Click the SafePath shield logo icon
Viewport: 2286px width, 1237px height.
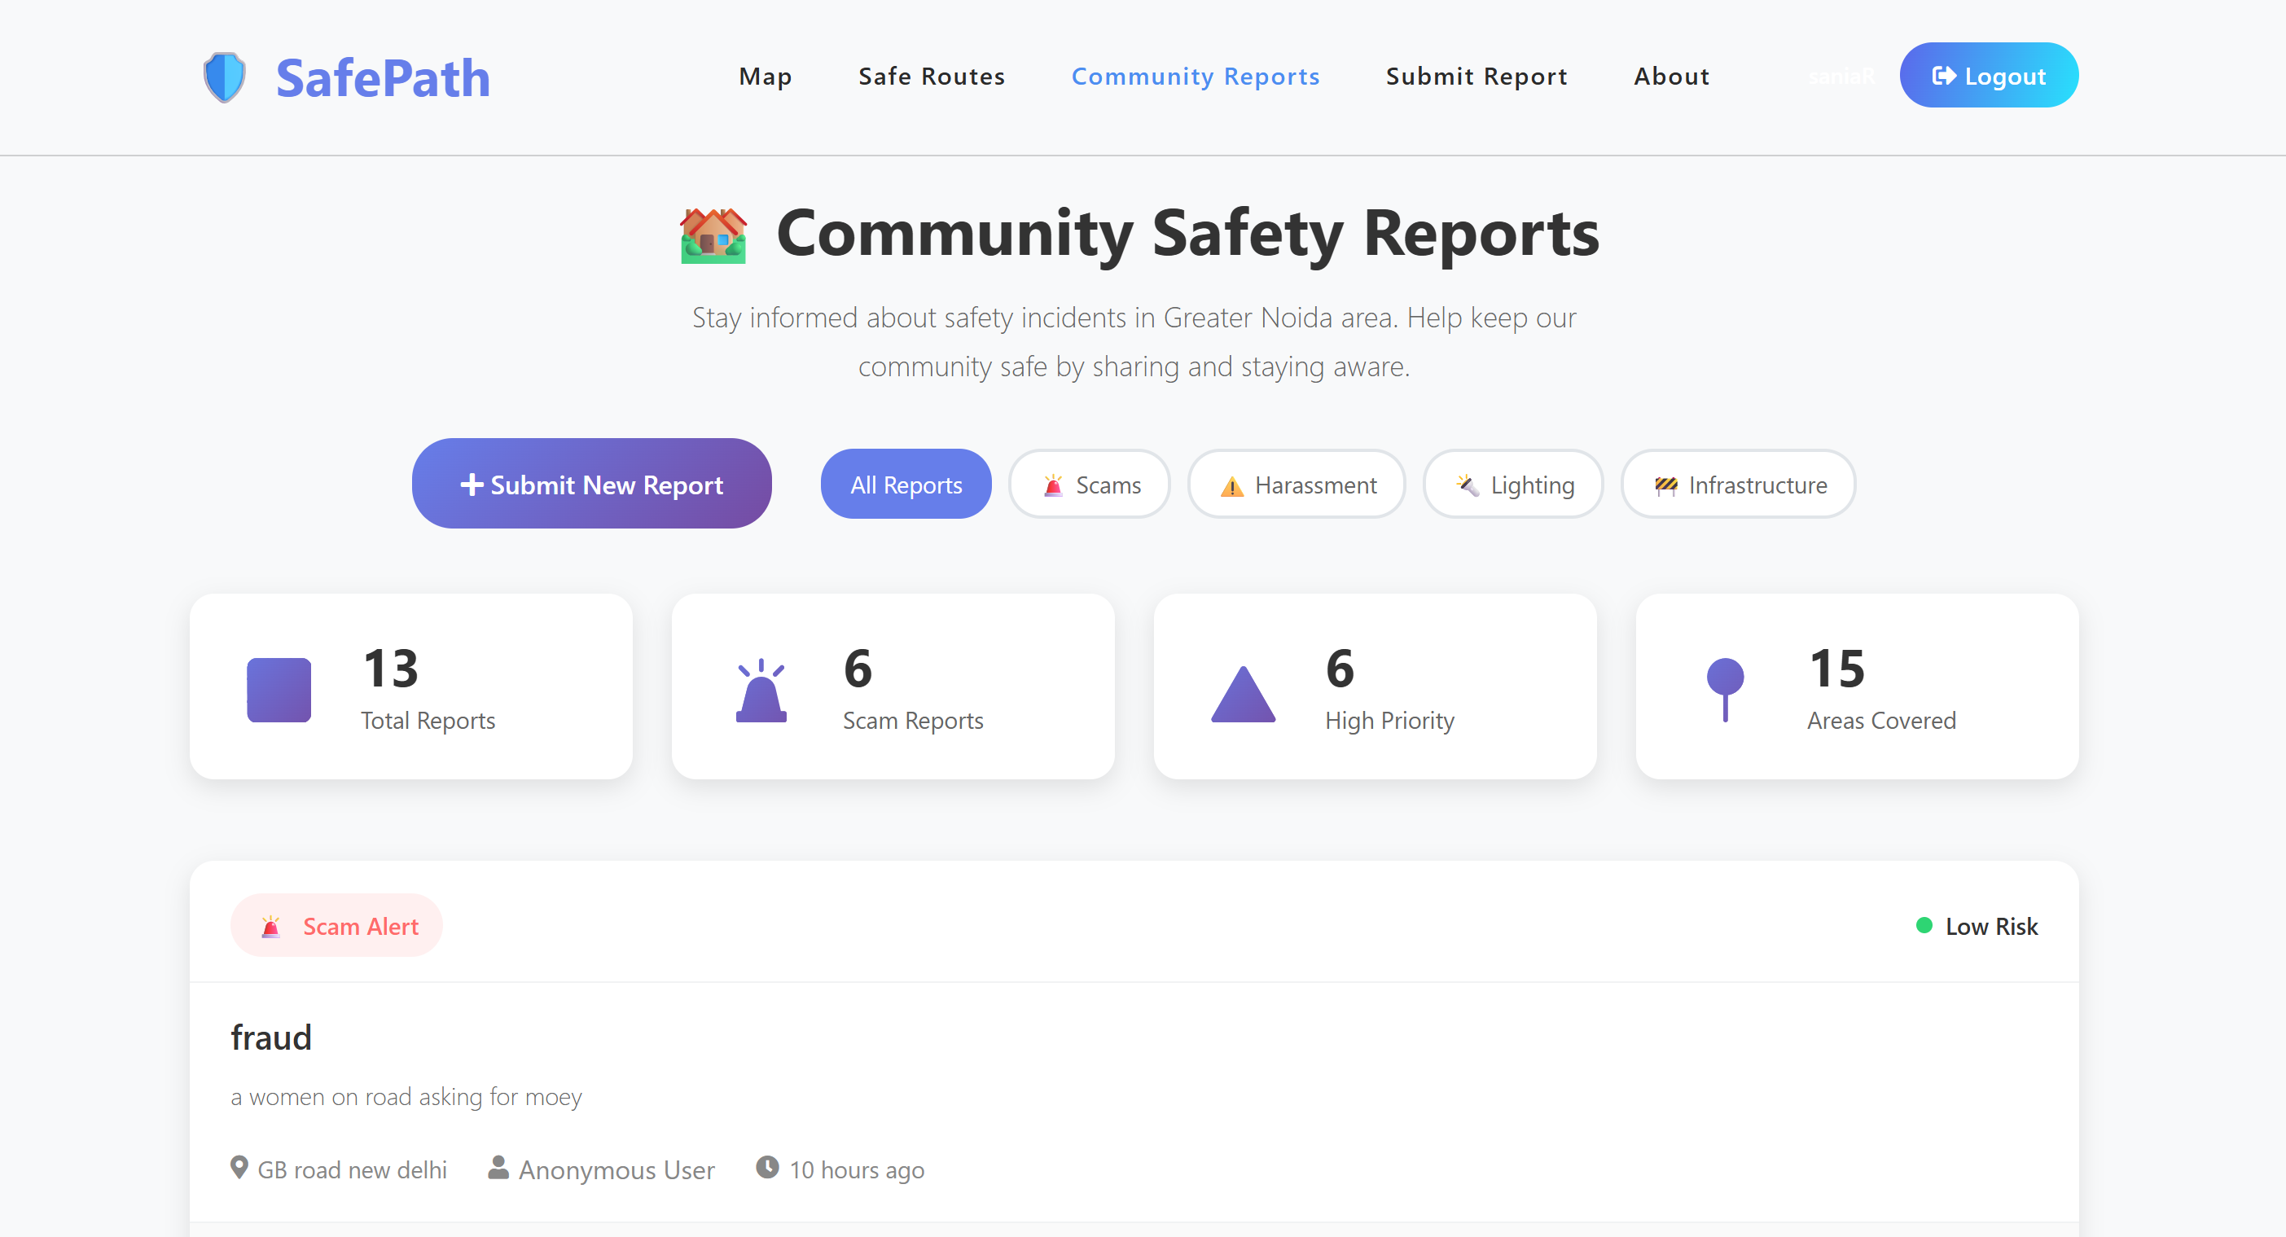click(225, 77)
